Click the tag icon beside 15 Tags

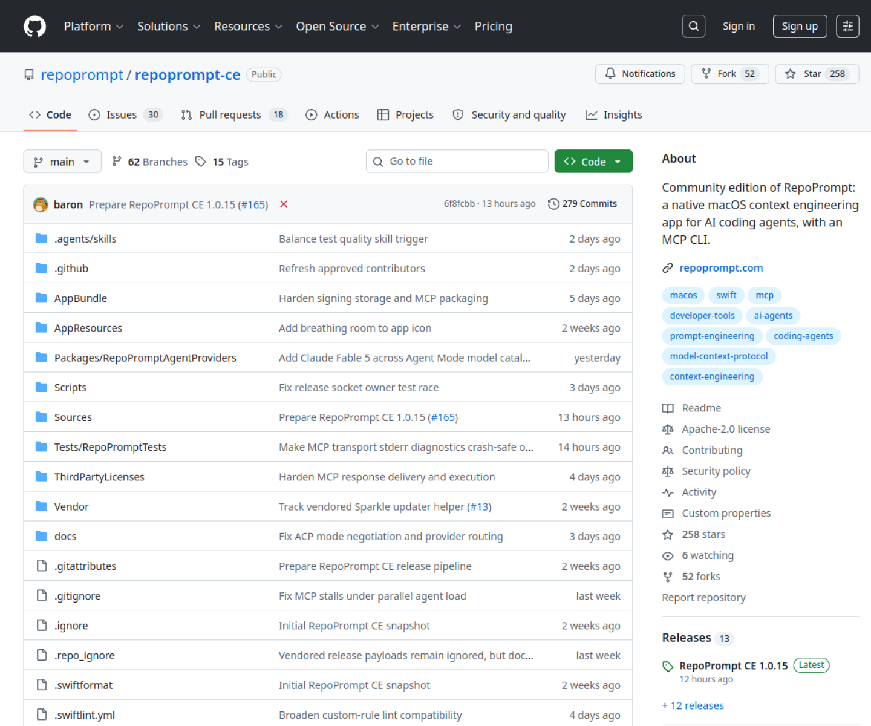(x=201, y=162)
